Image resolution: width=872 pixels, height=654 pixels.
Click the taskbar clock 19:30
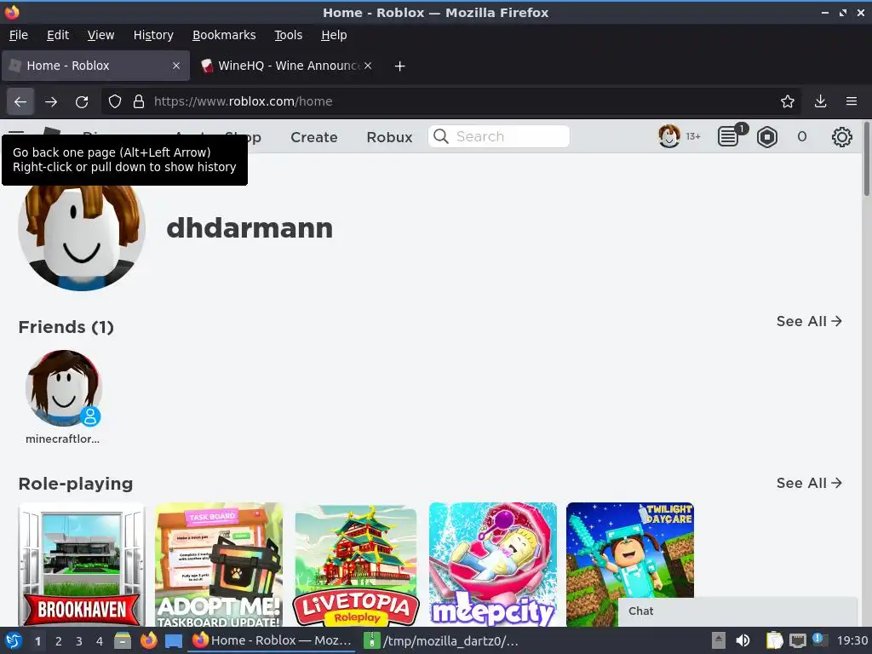click(x=852, y=640)
